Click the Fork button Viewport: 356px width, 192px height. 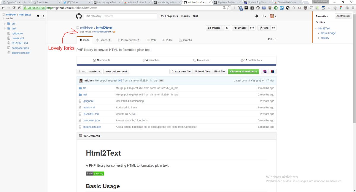[263, 28]
